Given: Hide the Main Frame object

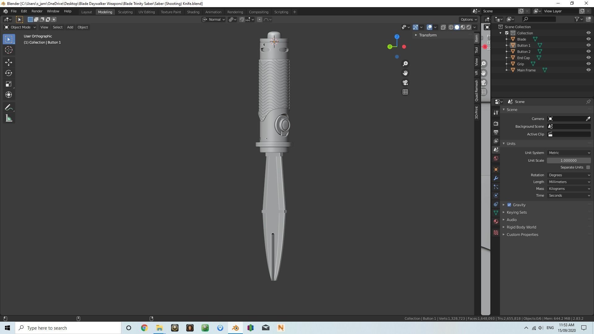Looking at the screenshot, I should pos(588,70).
